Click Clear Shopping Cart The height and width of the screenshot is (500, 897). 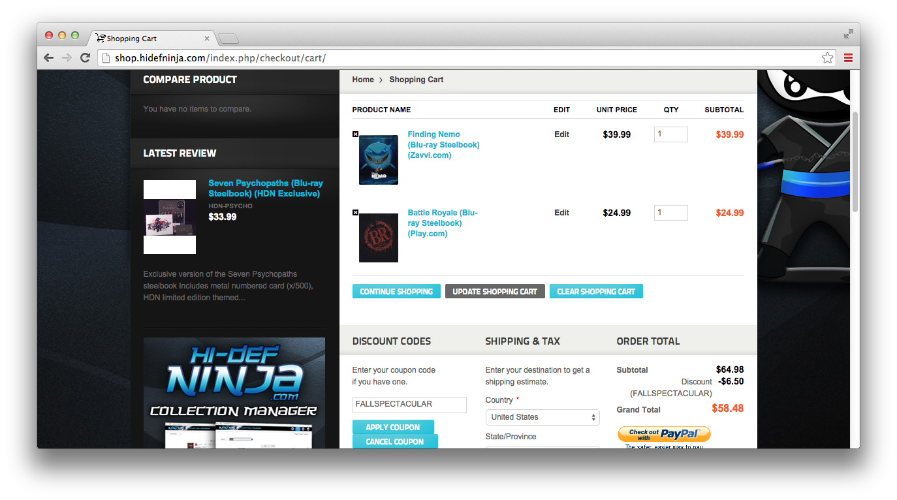[x=596, y=291]
